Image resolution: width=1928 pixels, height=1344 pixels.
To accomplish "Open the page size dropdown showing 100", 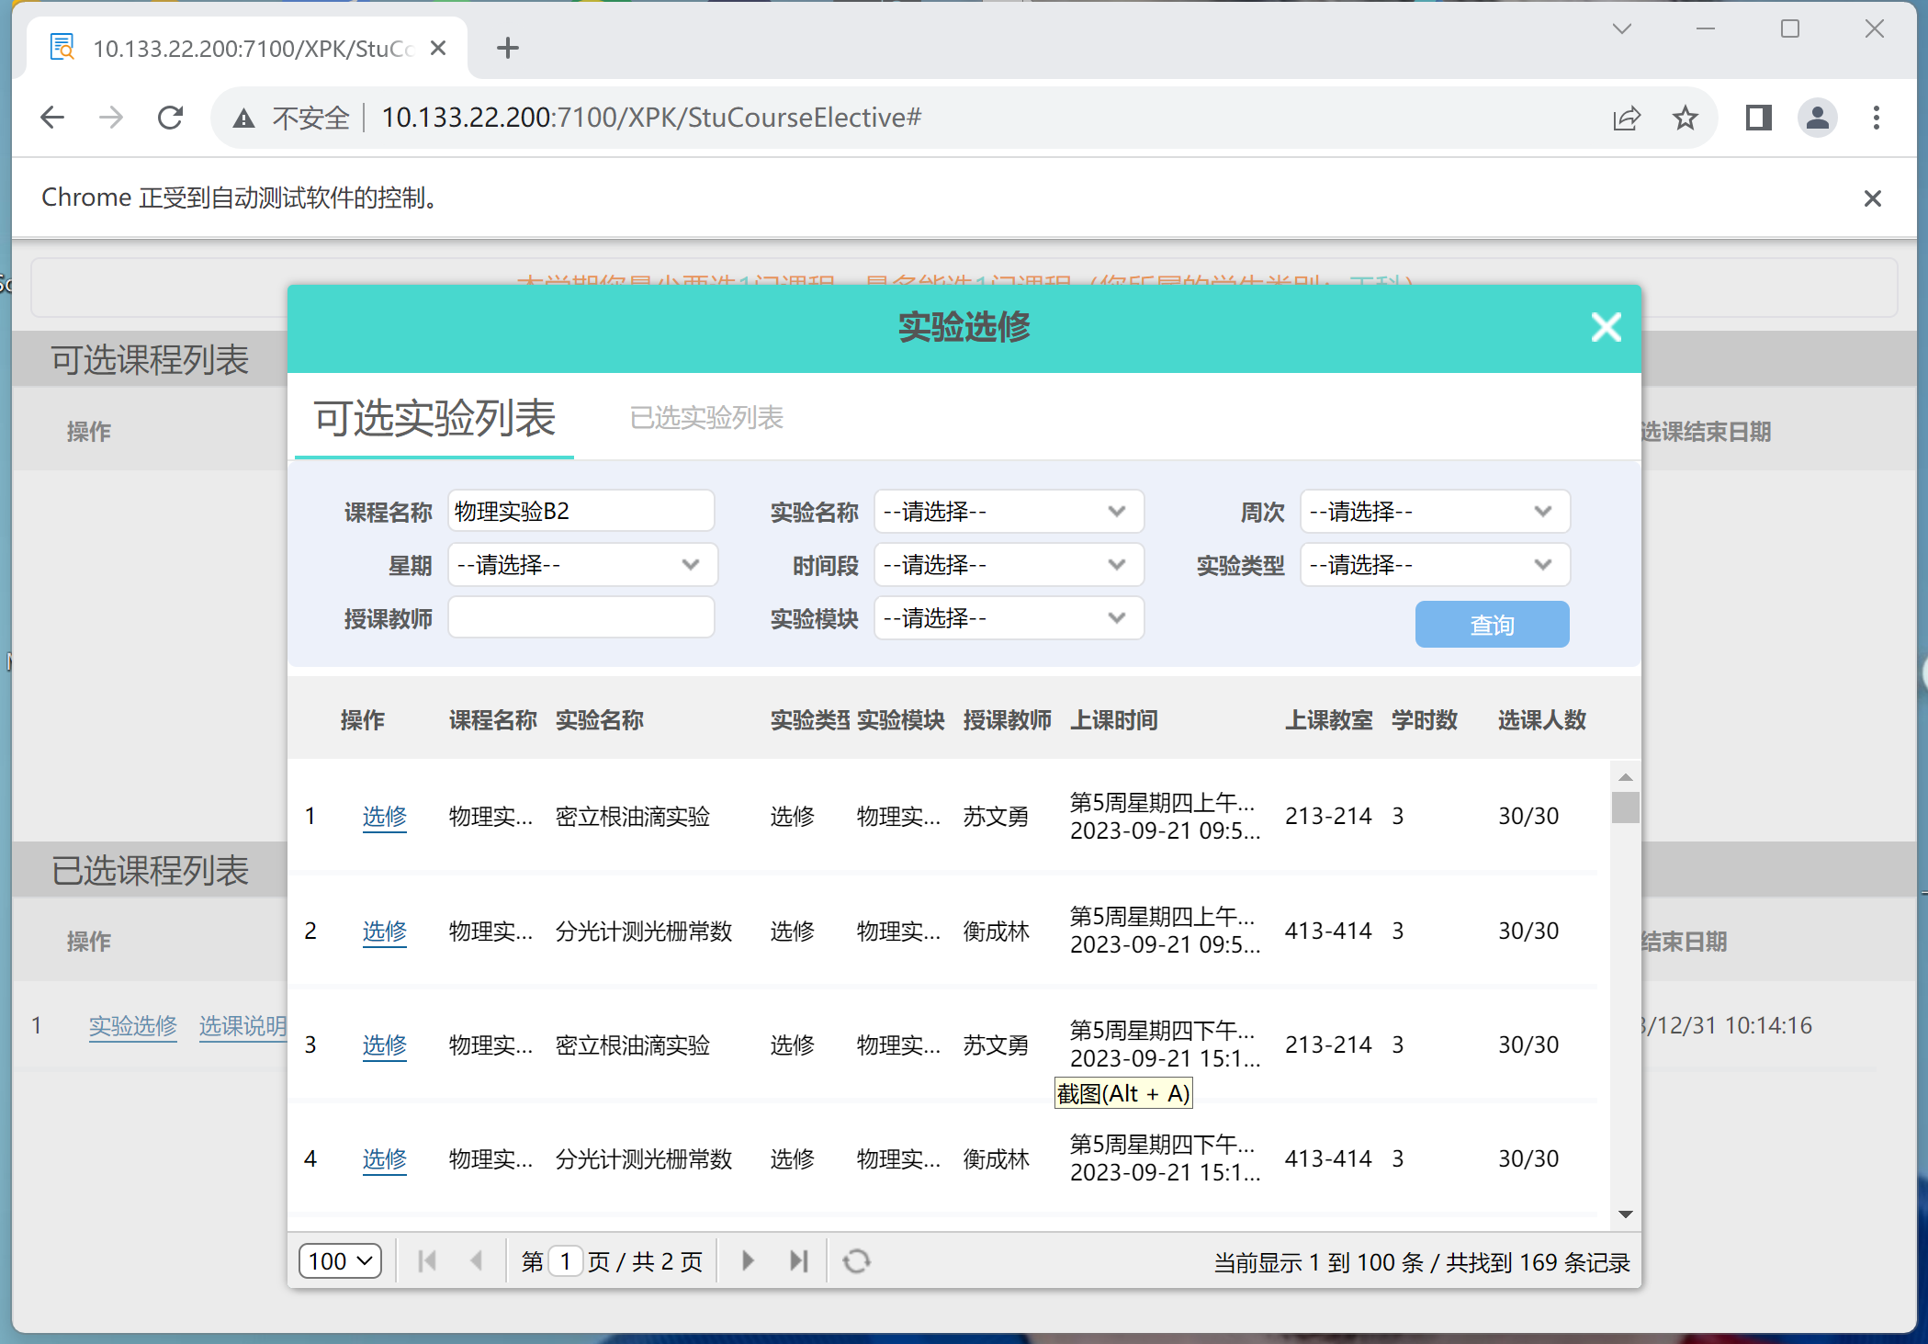I will 340,1260.
